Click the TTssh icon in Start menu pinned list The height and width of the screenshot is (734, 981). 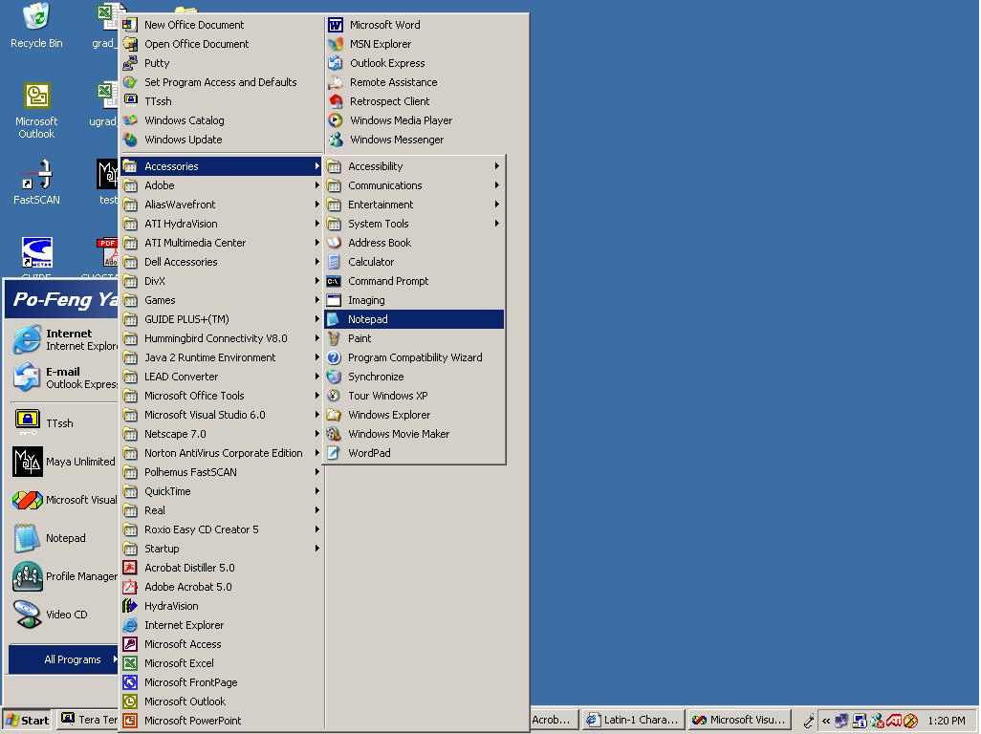click(x=27, y=422)
